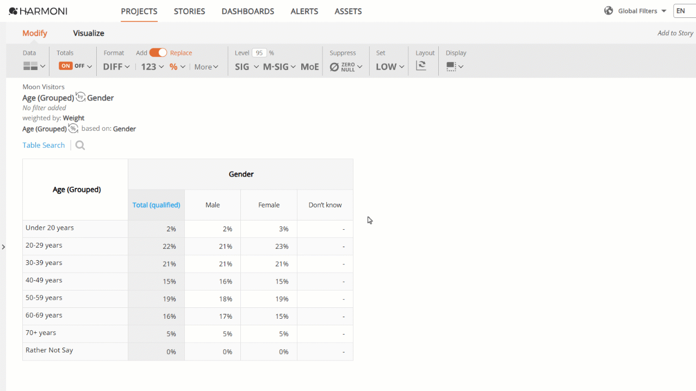Click the Global Filters globe icon

(608, 11)
